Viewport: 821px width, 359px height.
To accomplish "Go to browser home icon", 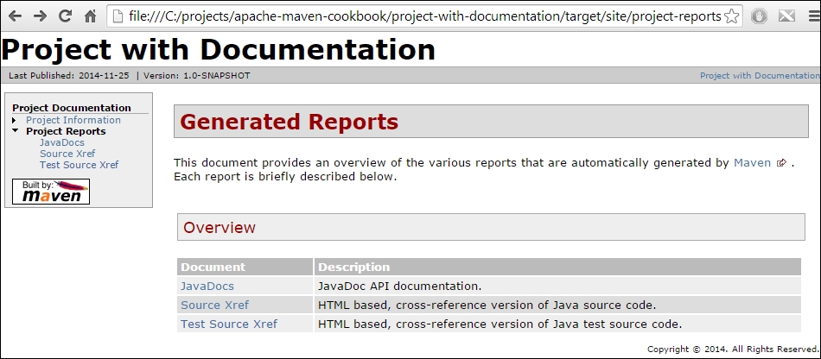I will pos(91,16).
